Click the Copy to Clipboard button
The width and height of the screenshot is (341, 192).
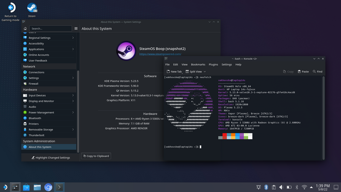point(96,156)
